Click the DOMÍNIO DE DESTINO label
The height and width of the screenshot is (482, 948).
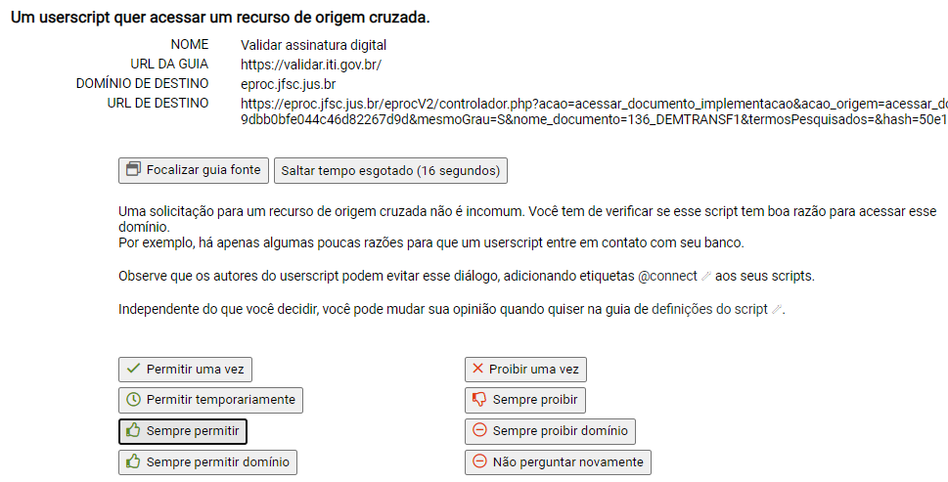click(142, 83)
